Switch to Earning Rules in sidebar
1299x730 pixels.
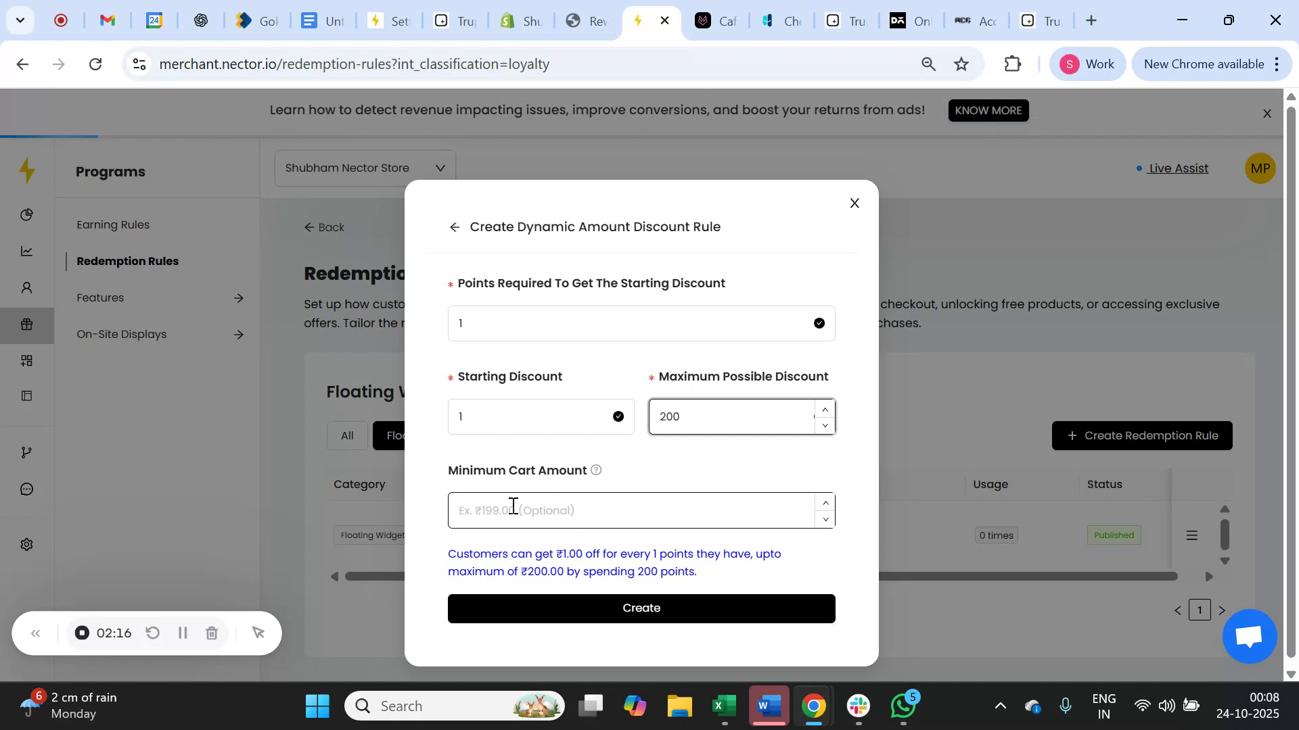(112, 224)
